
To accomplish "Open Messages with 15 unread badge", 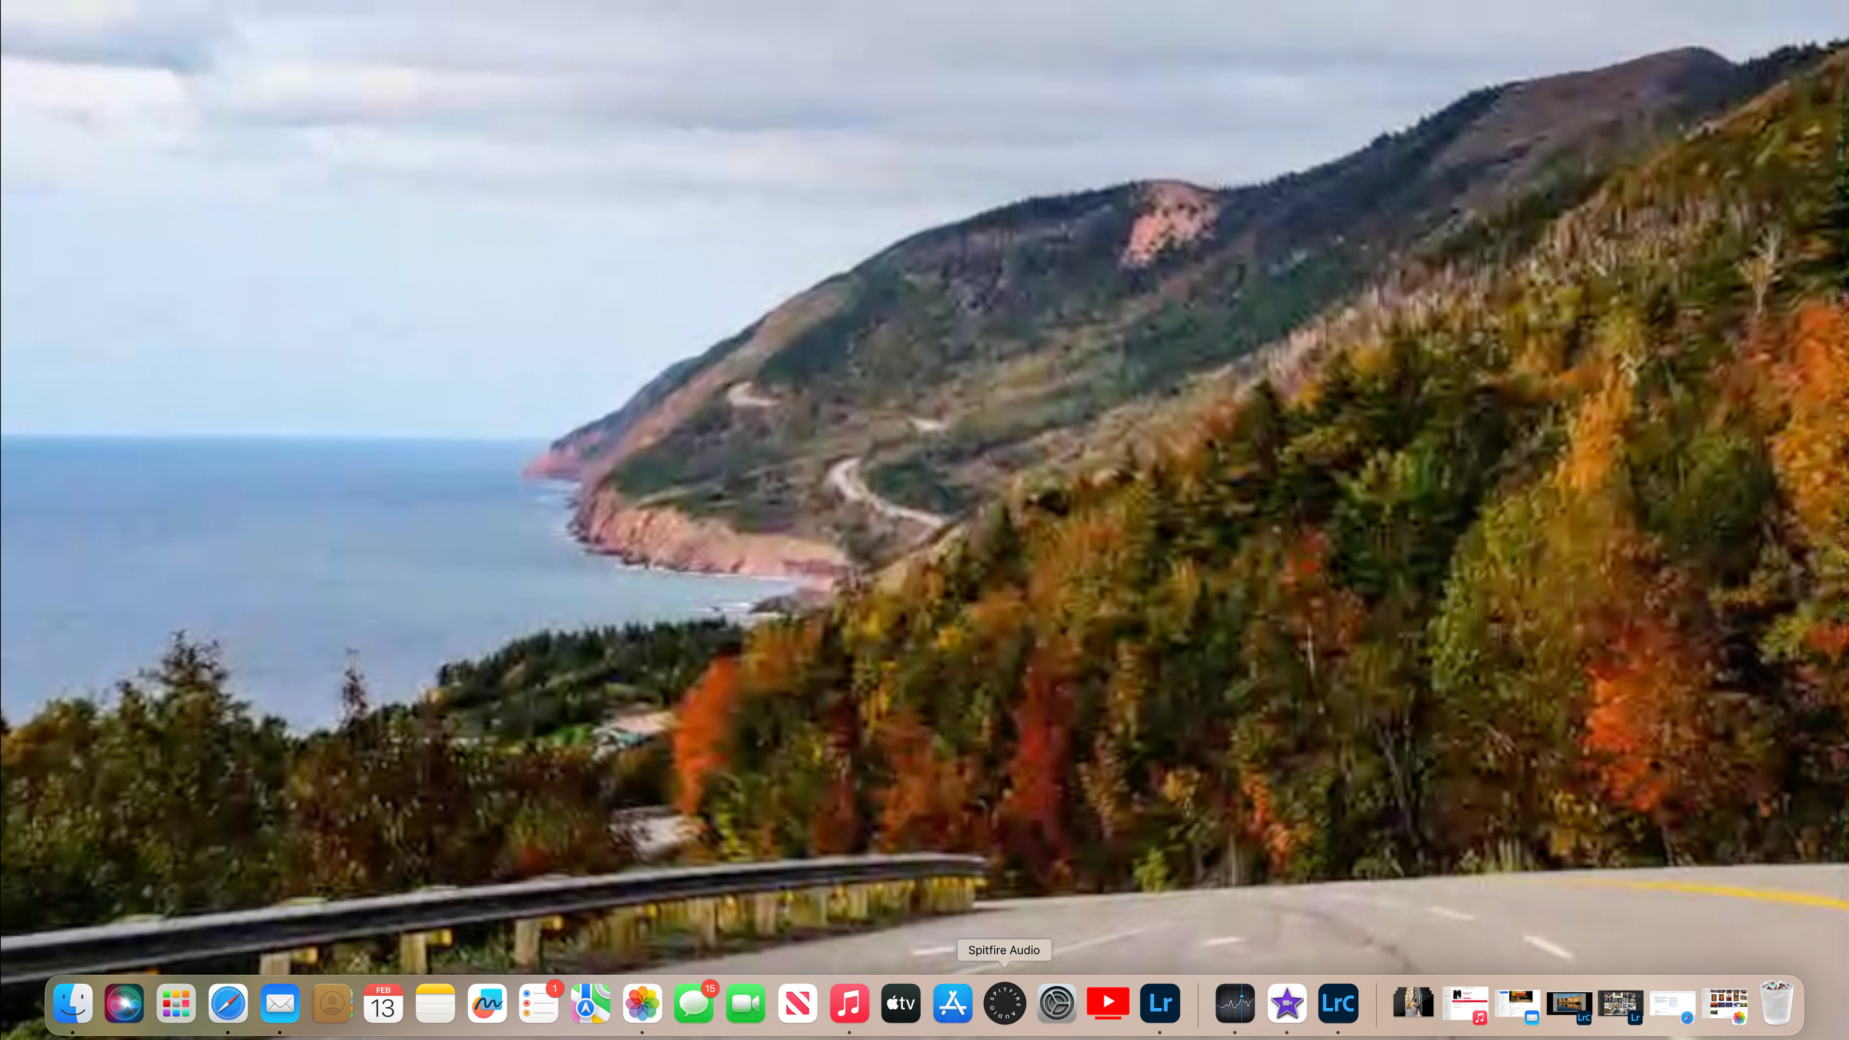I will [693, 1002].
